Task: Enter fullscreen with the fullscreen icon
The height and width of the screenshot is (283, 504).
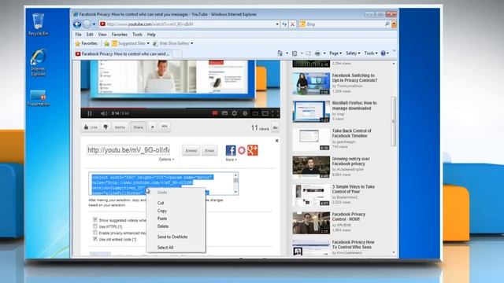Action: (275, 113)
